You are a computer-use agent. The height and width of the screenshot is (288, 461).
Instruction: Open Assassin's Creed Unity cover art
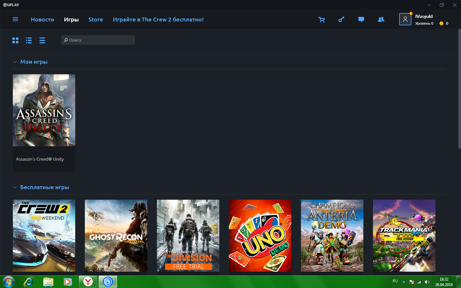click(x=44, y=110)
